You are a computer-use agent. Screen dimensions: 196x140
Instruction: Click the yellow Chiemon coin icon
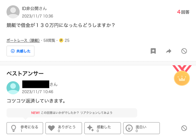point(61,40)
